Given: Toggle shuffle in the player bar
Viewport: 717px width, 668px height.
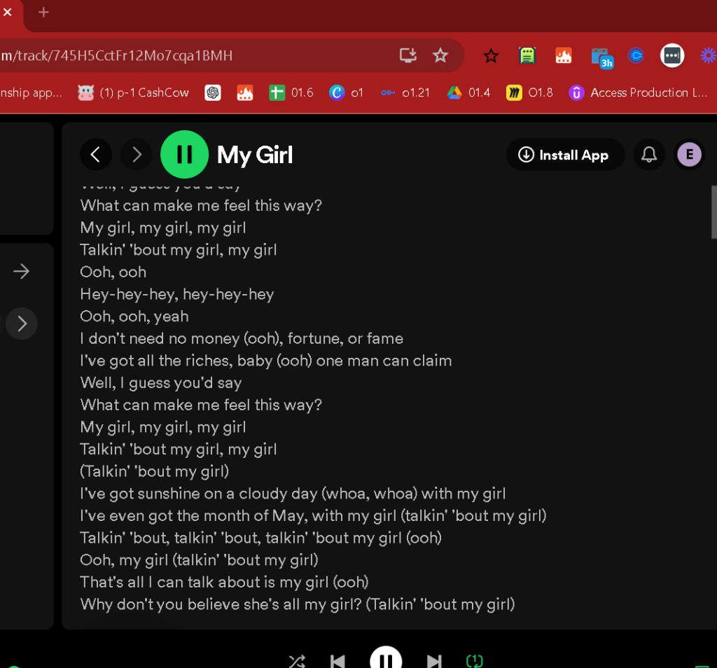Looking at the screenshot, I should pyautogui.click(x=297, y=662).
